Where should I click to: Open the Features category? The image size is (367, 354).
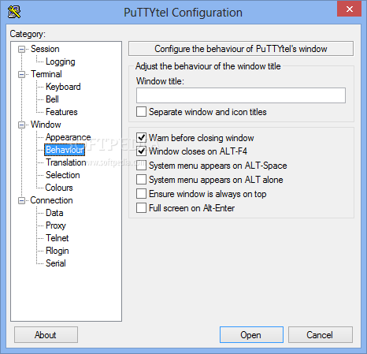[61, 112]
